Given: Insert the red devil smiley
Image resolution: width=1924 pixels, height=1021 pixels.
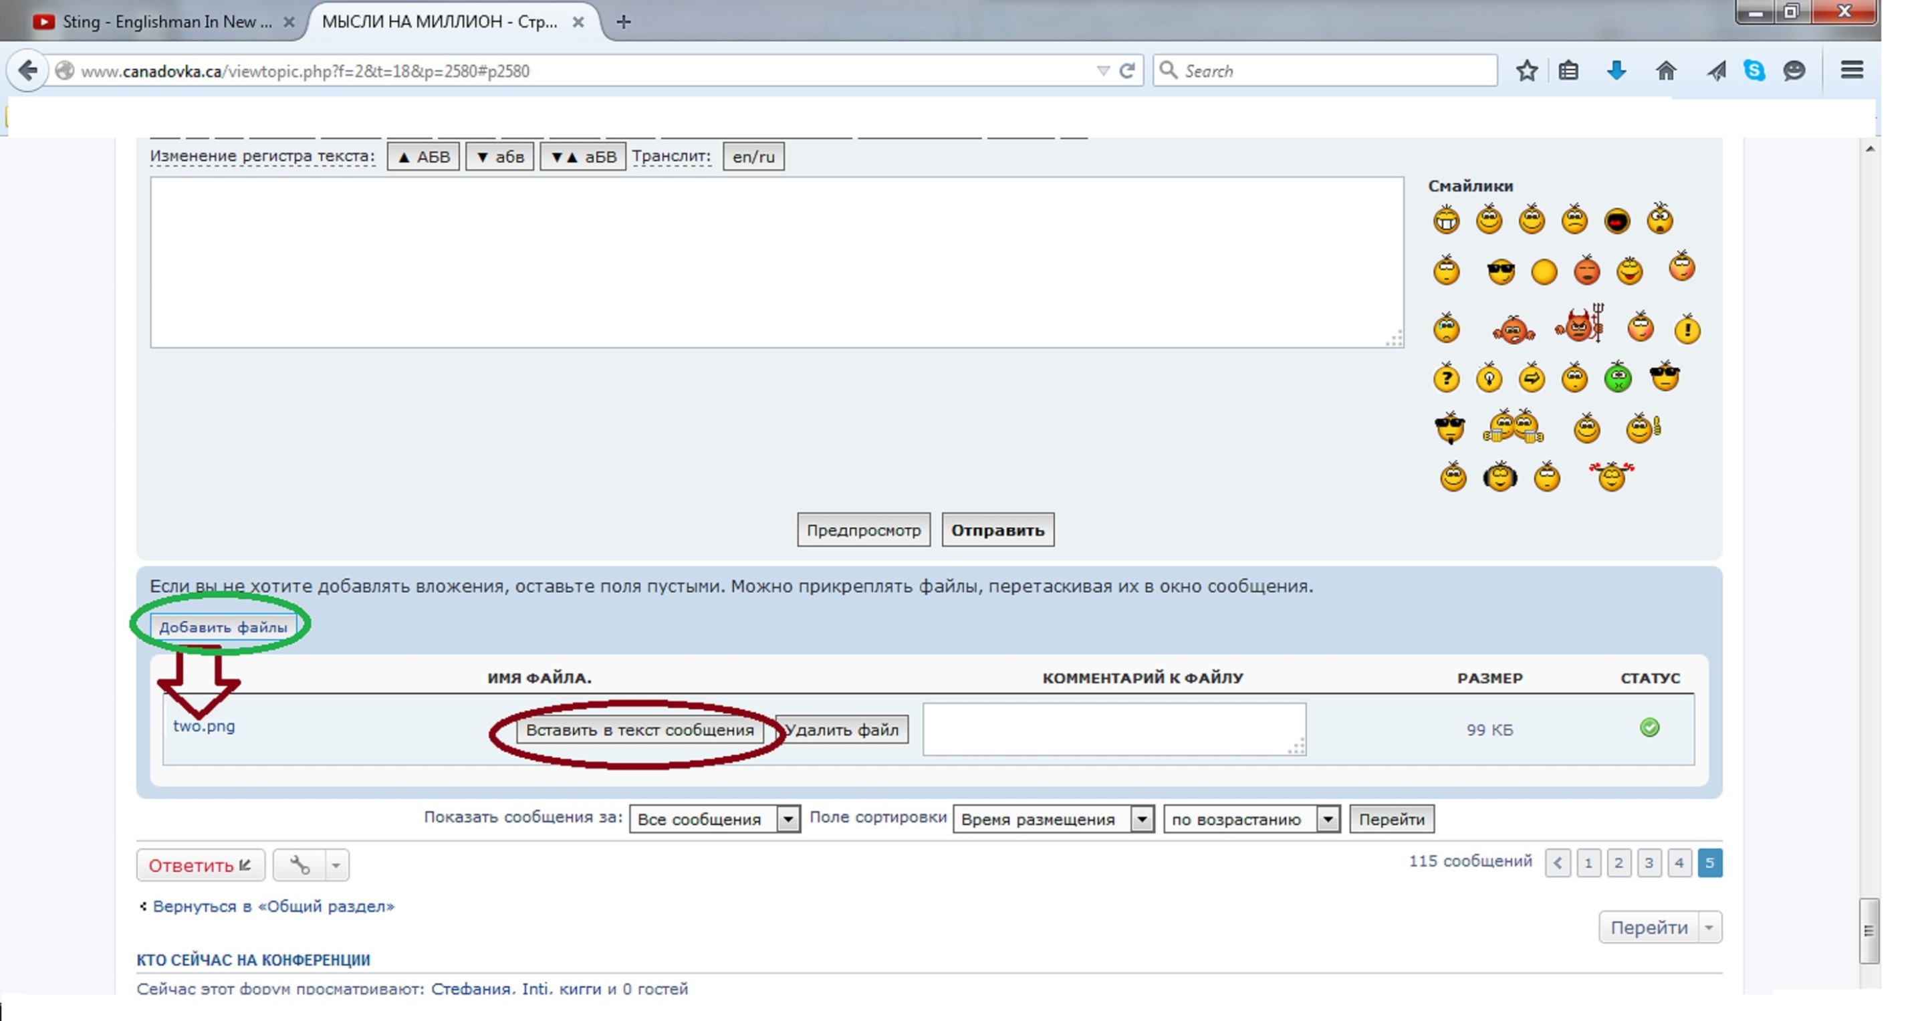Looking at the screenshot, I should [x=1580, y=324].
